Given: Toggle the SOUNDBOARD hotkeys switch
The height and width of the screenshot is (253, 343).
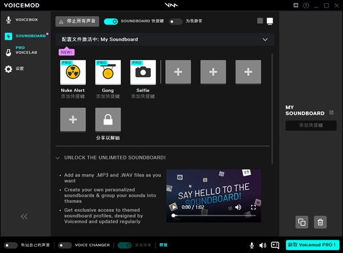Looking at the screenshot, I should pos(111,21).
